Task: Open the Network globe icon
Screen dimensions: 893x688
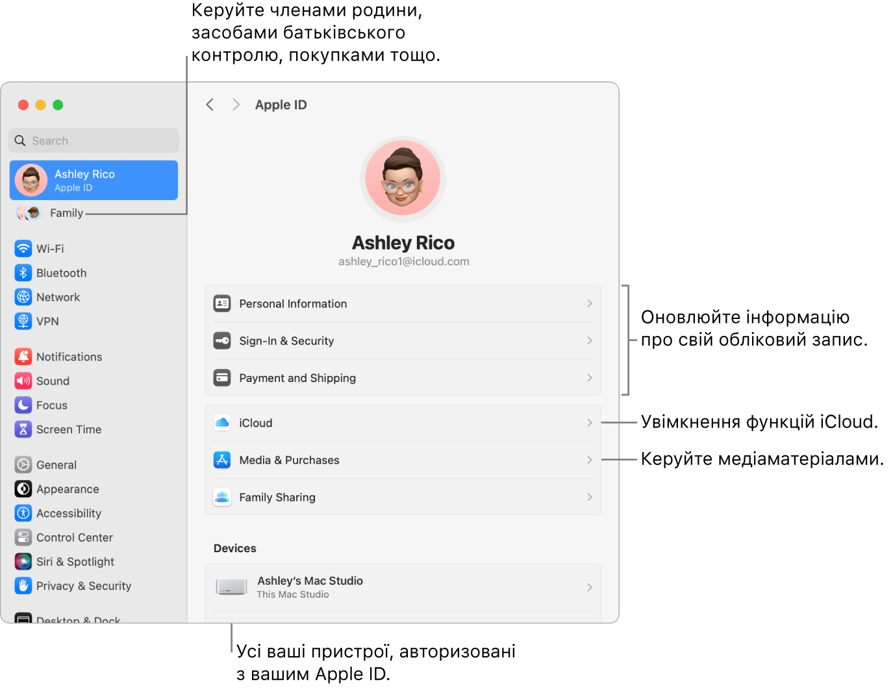Action: (23, 297)
